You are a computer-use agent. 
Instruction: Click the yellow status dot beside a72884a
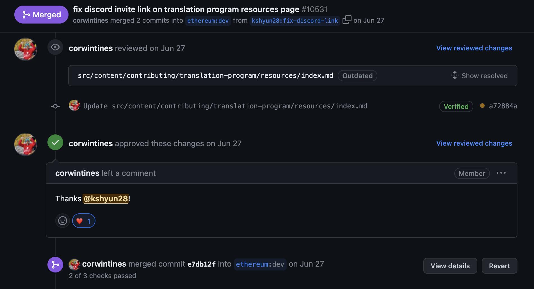[x=482, y=106]
